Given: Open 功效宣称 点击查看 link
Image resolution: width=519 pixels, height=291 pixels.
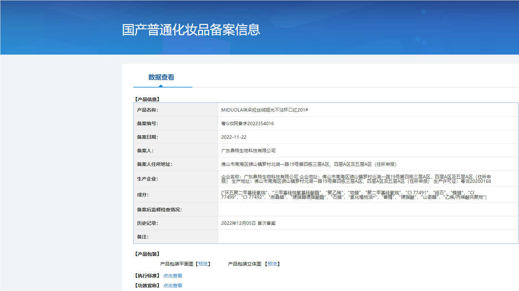Looking at the screenshot, I should tap(173, 286).
